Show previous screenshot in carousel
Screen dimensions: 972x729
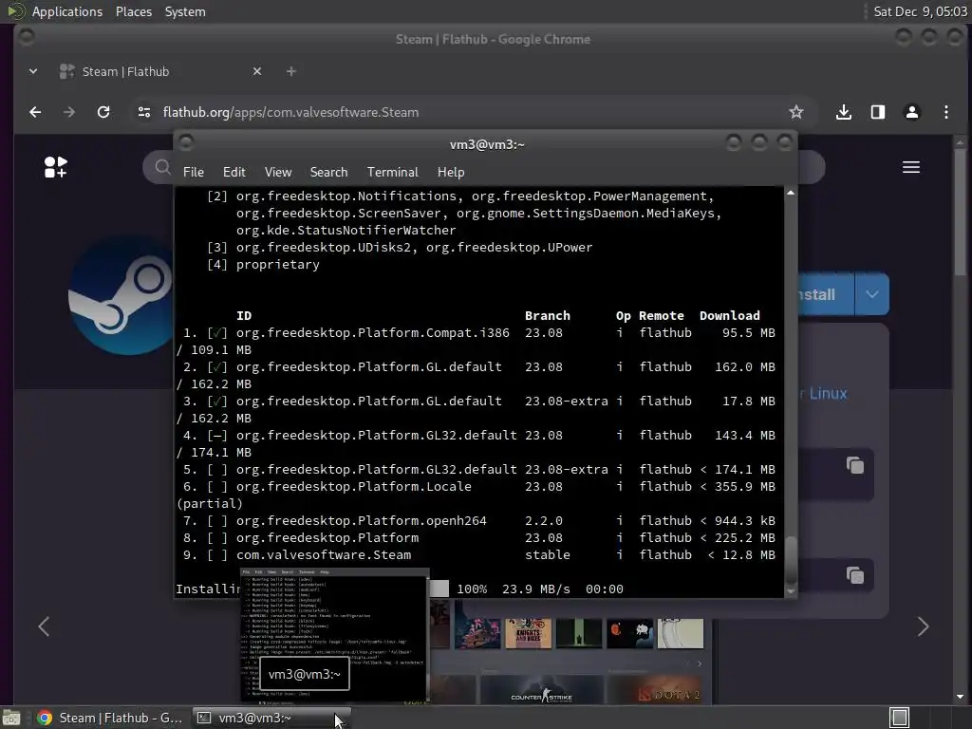(x=44, y=626)
